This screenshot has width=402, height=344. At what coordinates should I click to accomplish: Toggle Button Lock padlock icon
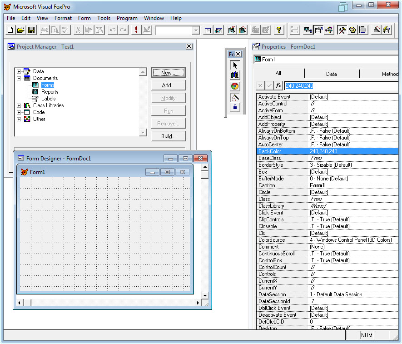tap(235, 107)
